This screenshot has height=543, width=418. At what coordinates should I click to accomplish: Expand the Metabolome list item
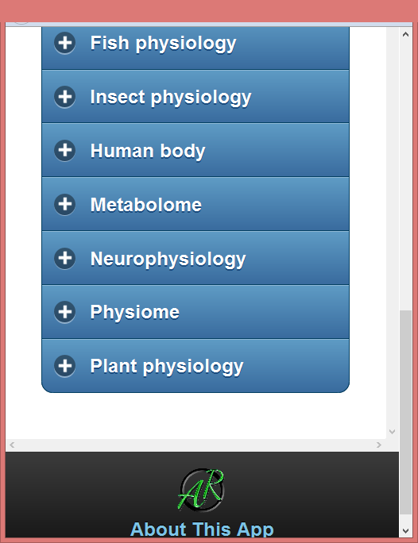tap(195, 204)
